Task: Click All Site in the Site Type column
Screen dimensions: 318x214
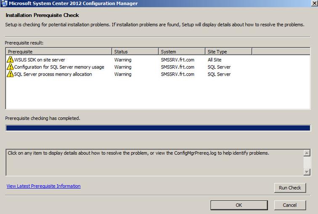Action: pos(215,60)
